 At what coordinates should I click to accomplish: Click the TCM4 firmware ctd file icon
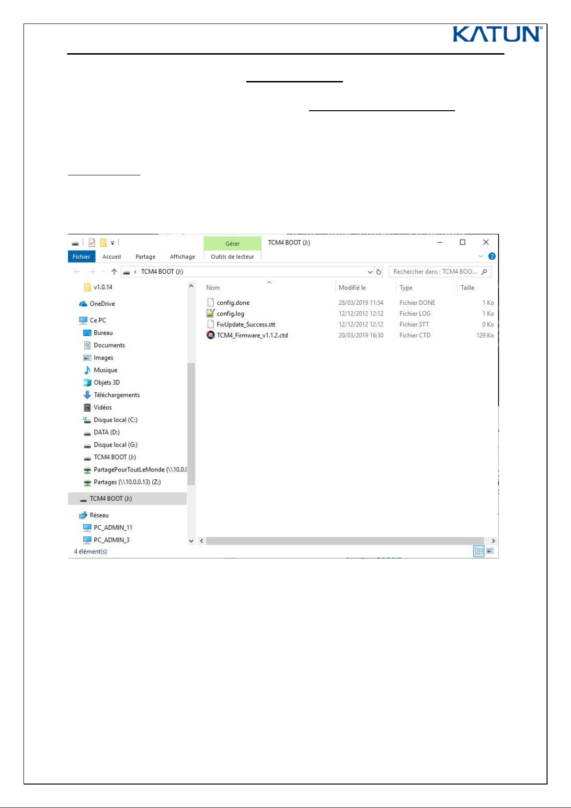[210, 335]
